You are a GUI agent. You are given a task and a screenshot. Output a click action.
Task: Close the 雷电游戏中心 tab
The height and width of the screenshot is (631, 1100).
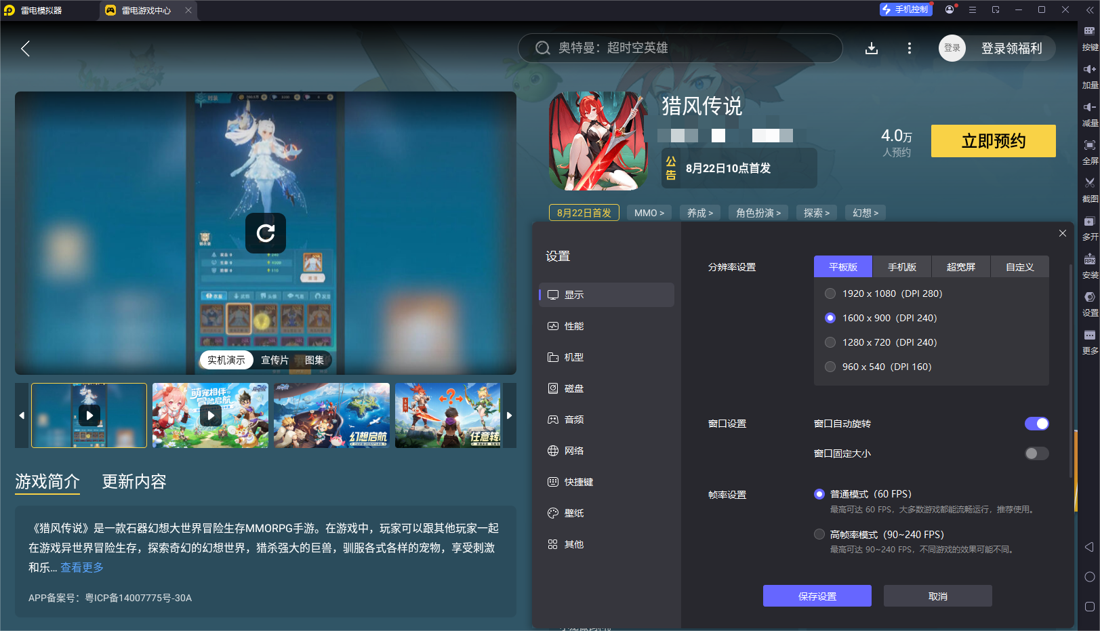(x=188, y=10)
